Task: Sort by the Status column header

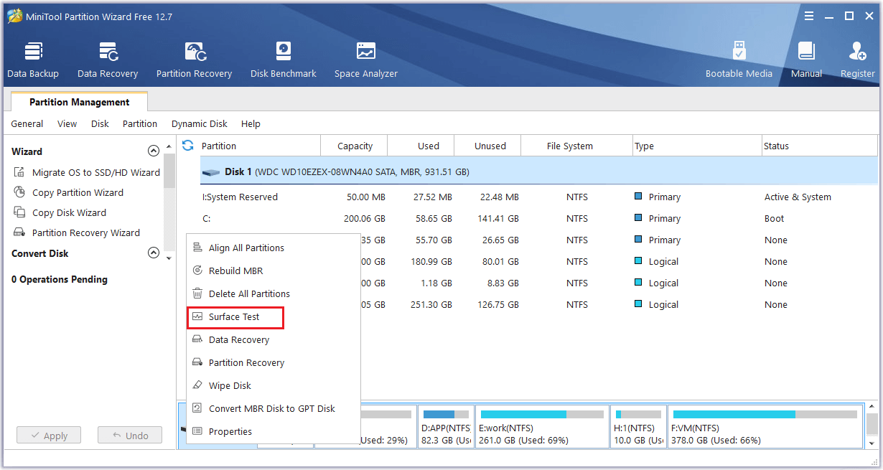Action: click(x=819, y=146)
